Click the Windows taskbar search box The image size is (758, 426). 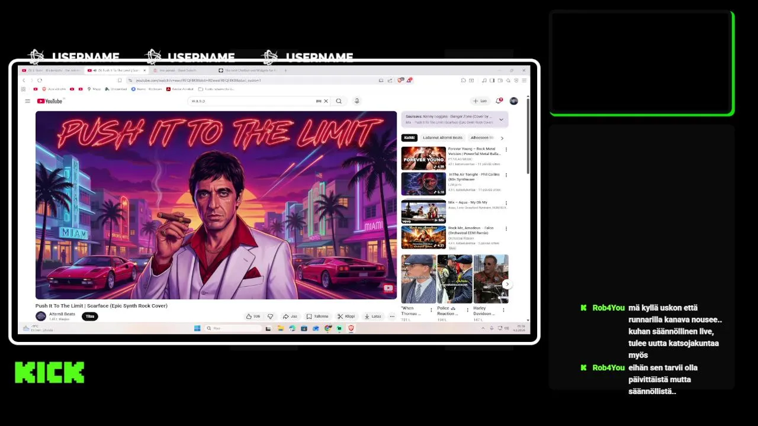[233, 328]
